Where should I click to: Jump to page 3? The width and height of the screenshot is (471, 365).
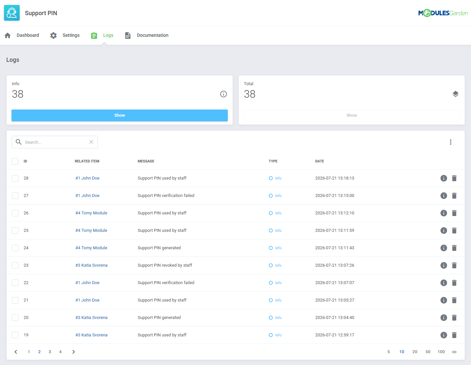click(50, 352)
